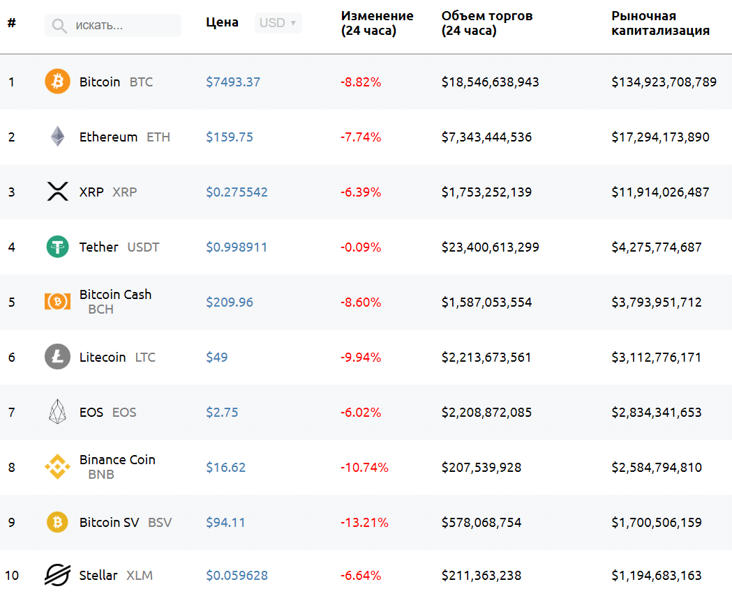Viewport: 732px width, 598px height.
Task: Click the Ethereum diamond logo icon
Action: click(57, 137)
